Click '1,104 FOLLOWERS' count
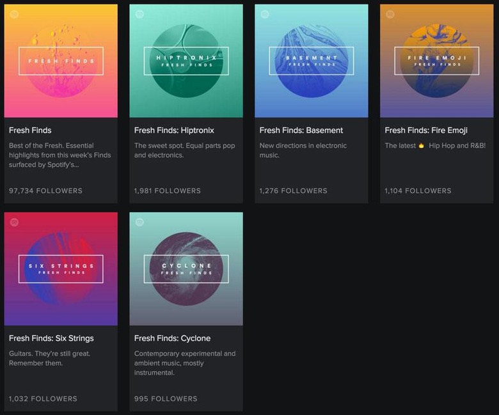Image resolution: width=499 pixels, height=415 pixels. (x=418, y=191)
